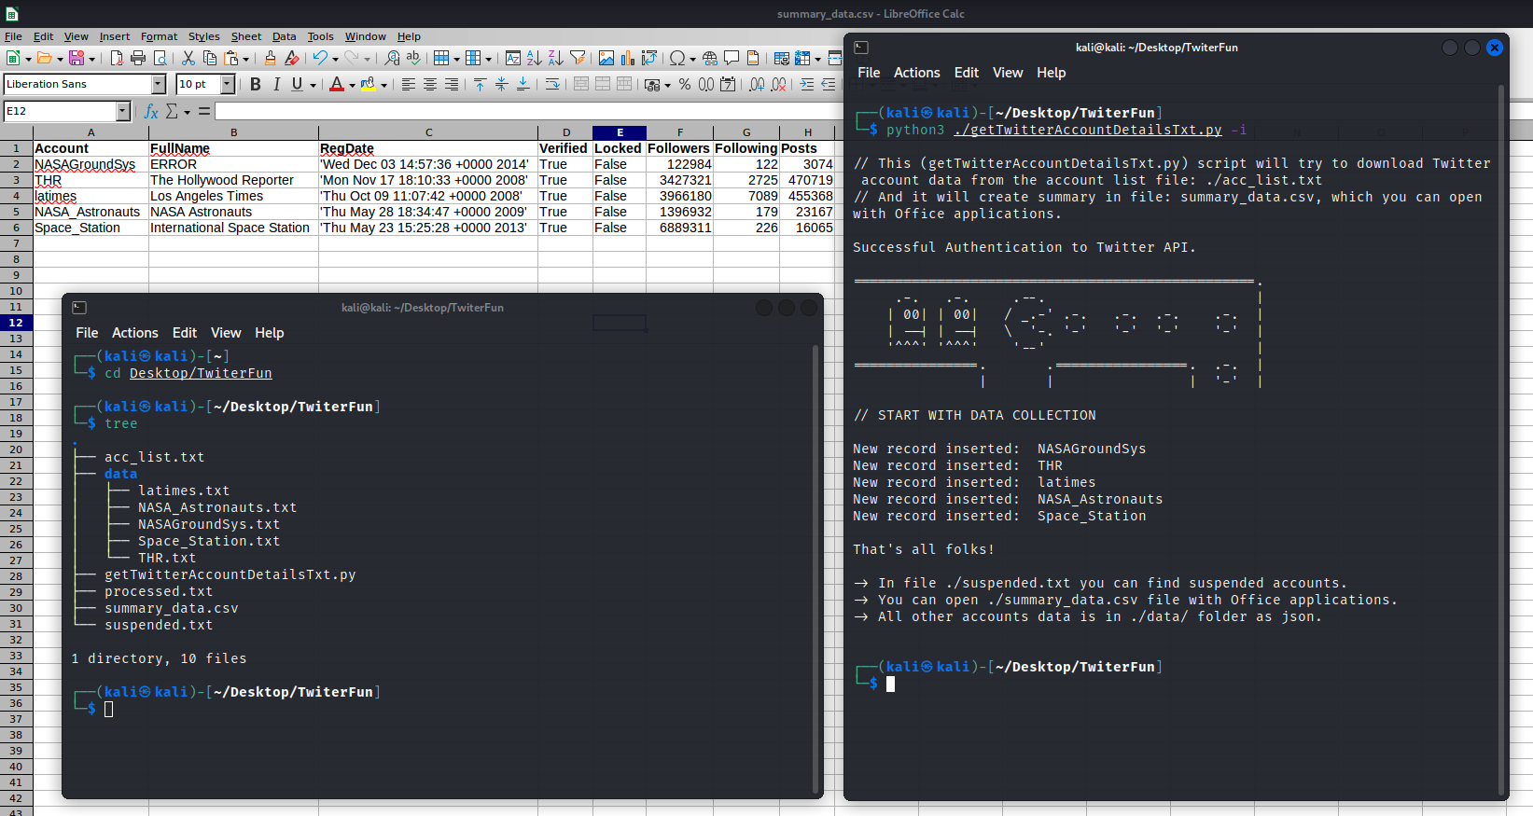Click the Insert Comment speech bubble icon
The height and width of the screenshot is (816, 1533).
732,58
